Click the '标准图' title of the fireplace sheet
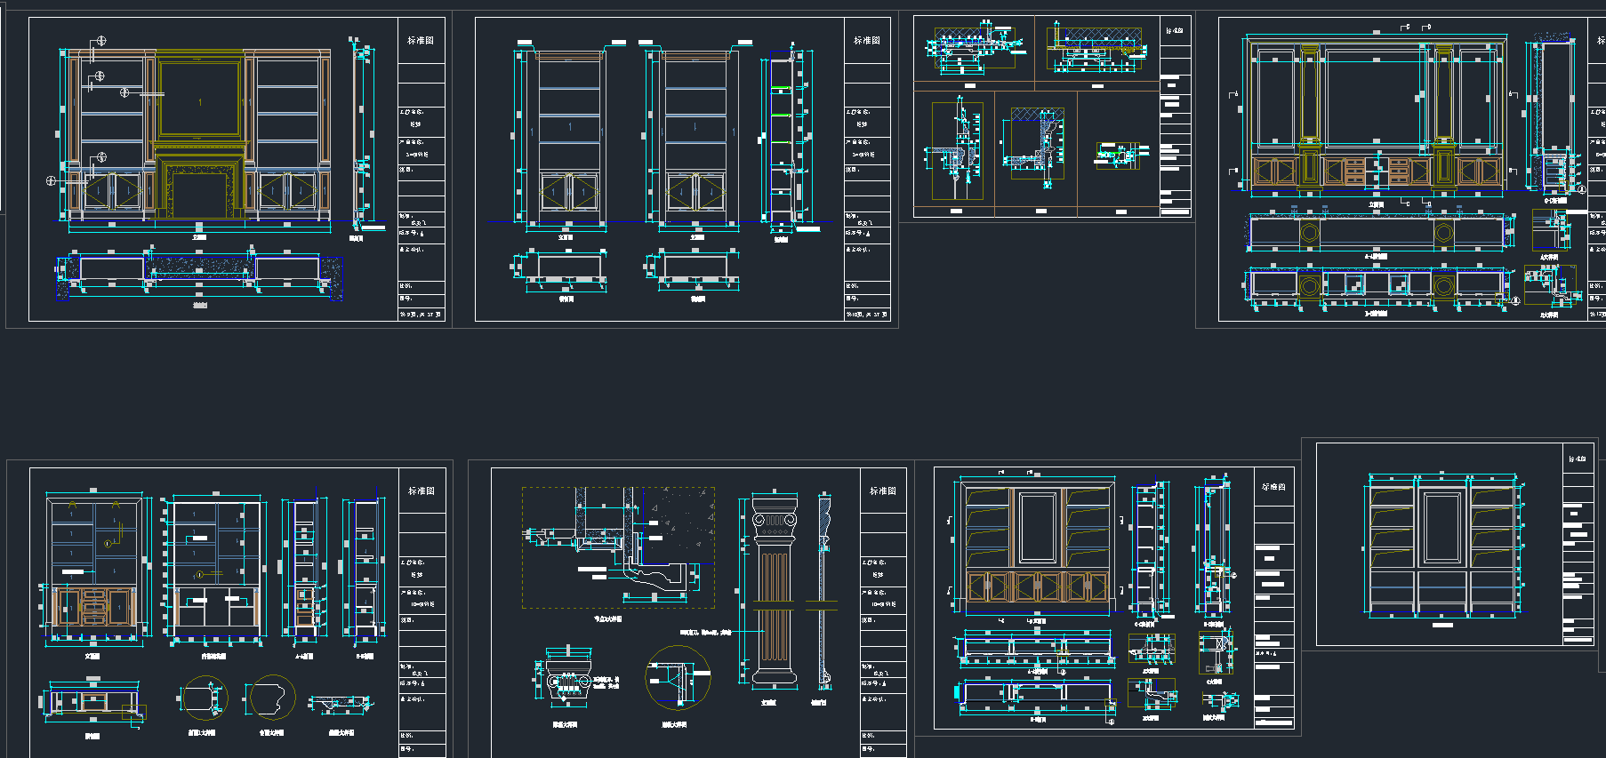This screenshot has height=758, width=1606. tap(421, 41)
